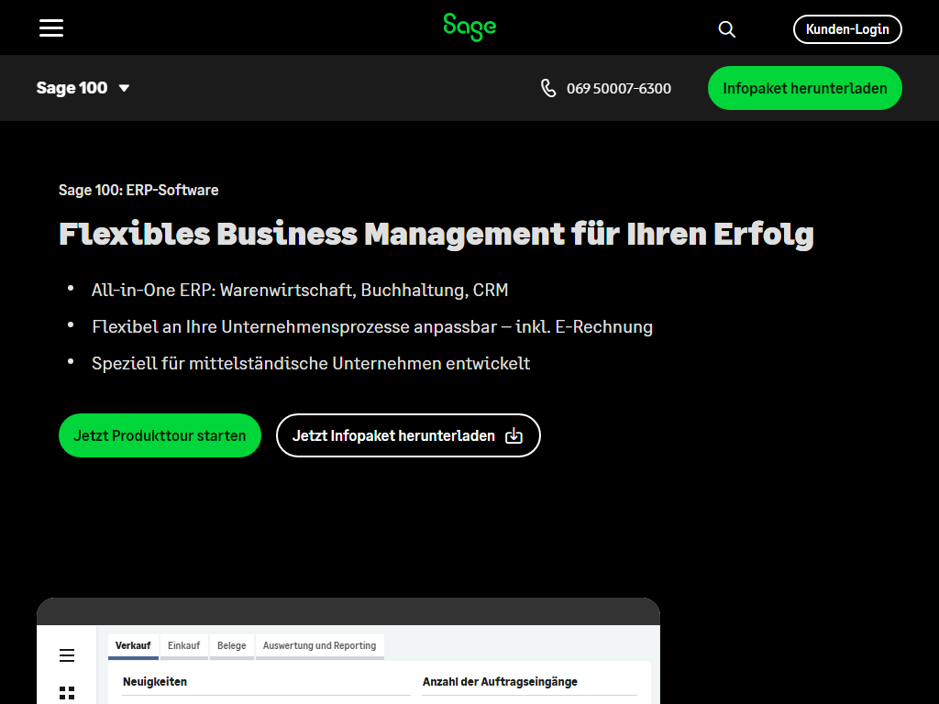
Task: Select the Verkauf tab in preview
Action: tap(133, 646)
